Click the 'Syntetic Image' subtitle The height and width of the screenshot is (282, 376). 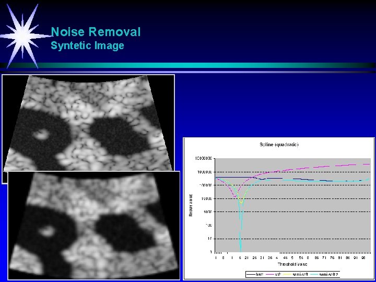(87, 45)
